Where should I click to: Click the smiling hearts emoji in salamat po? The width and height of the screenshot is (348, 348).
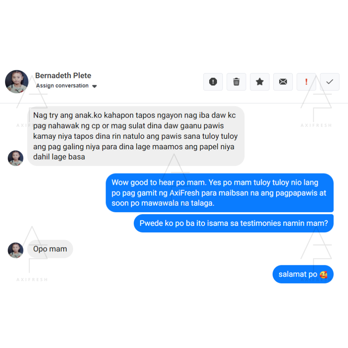click(x=323, y=275)
